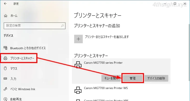Click the magnifier icon in the search box
190x101 pixels.
pyautogui.click(x=62, y=26)
